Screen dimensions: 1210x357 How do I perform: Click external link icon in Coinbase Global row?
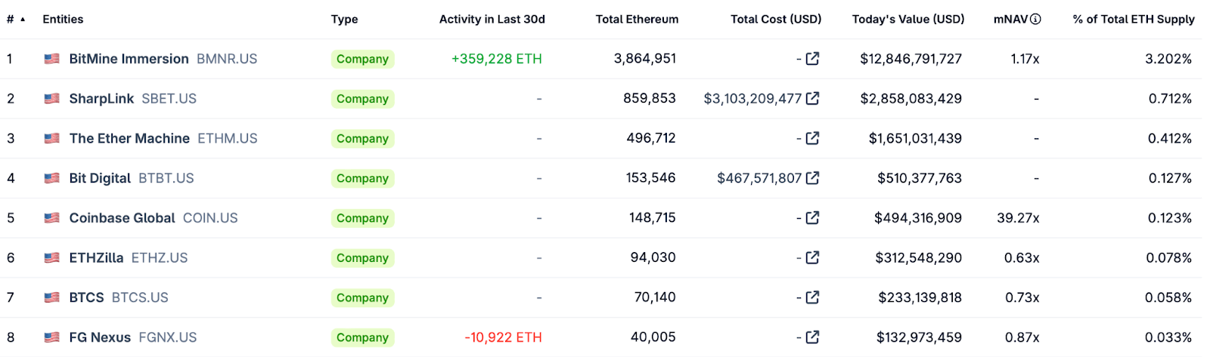pos(812,218)
